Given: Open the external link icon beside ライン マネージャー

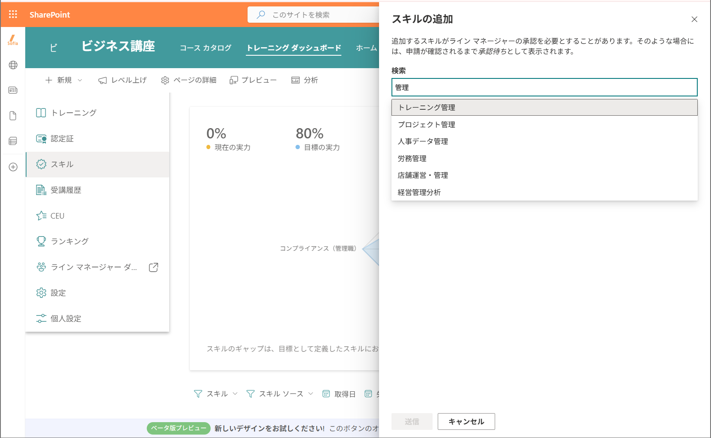Looking at the screenshot, I should click(153, 267).
